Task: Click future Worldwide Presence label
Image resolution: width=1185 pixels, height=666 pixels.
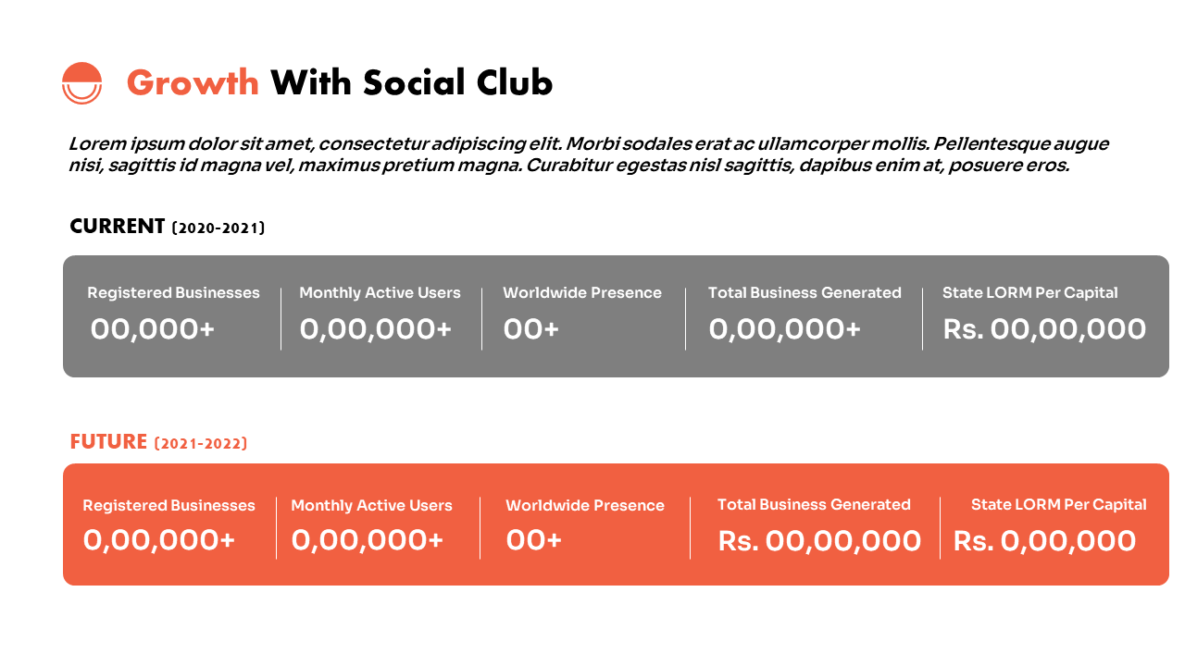Action: pos(585,505)
